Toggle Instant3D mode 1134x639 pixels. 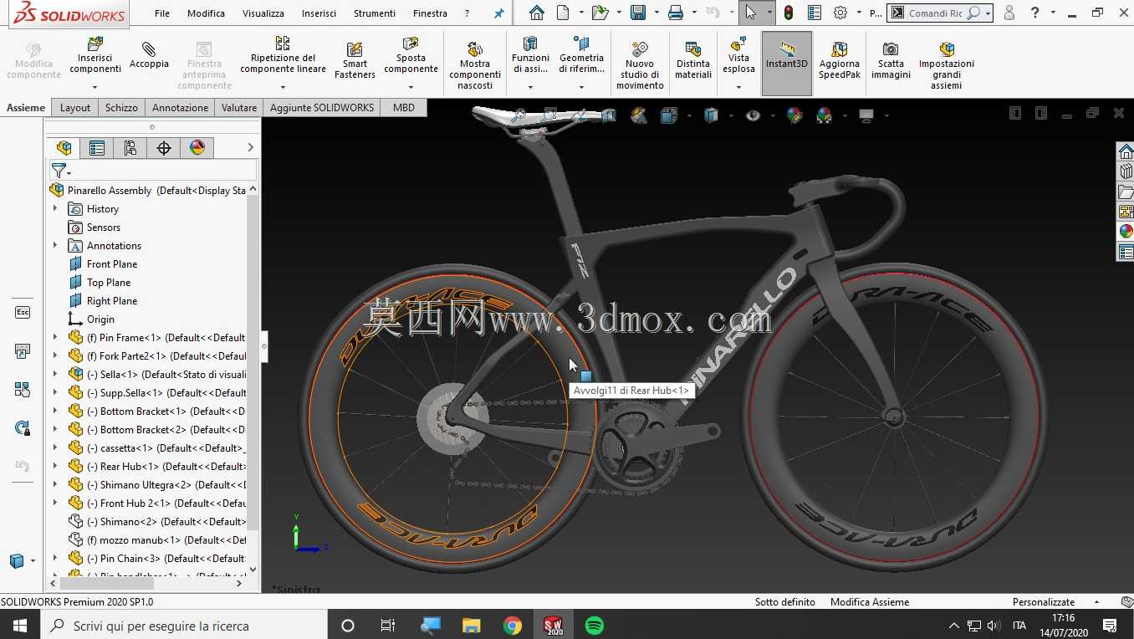pyautogui.click(x=787, y=64)
